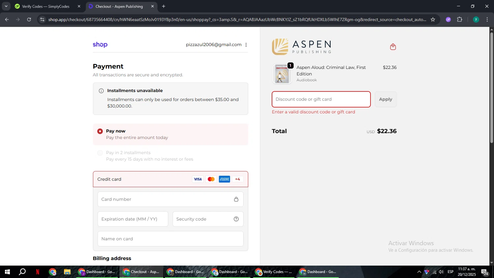Open Windows search from taskbar

click(22, 272)
